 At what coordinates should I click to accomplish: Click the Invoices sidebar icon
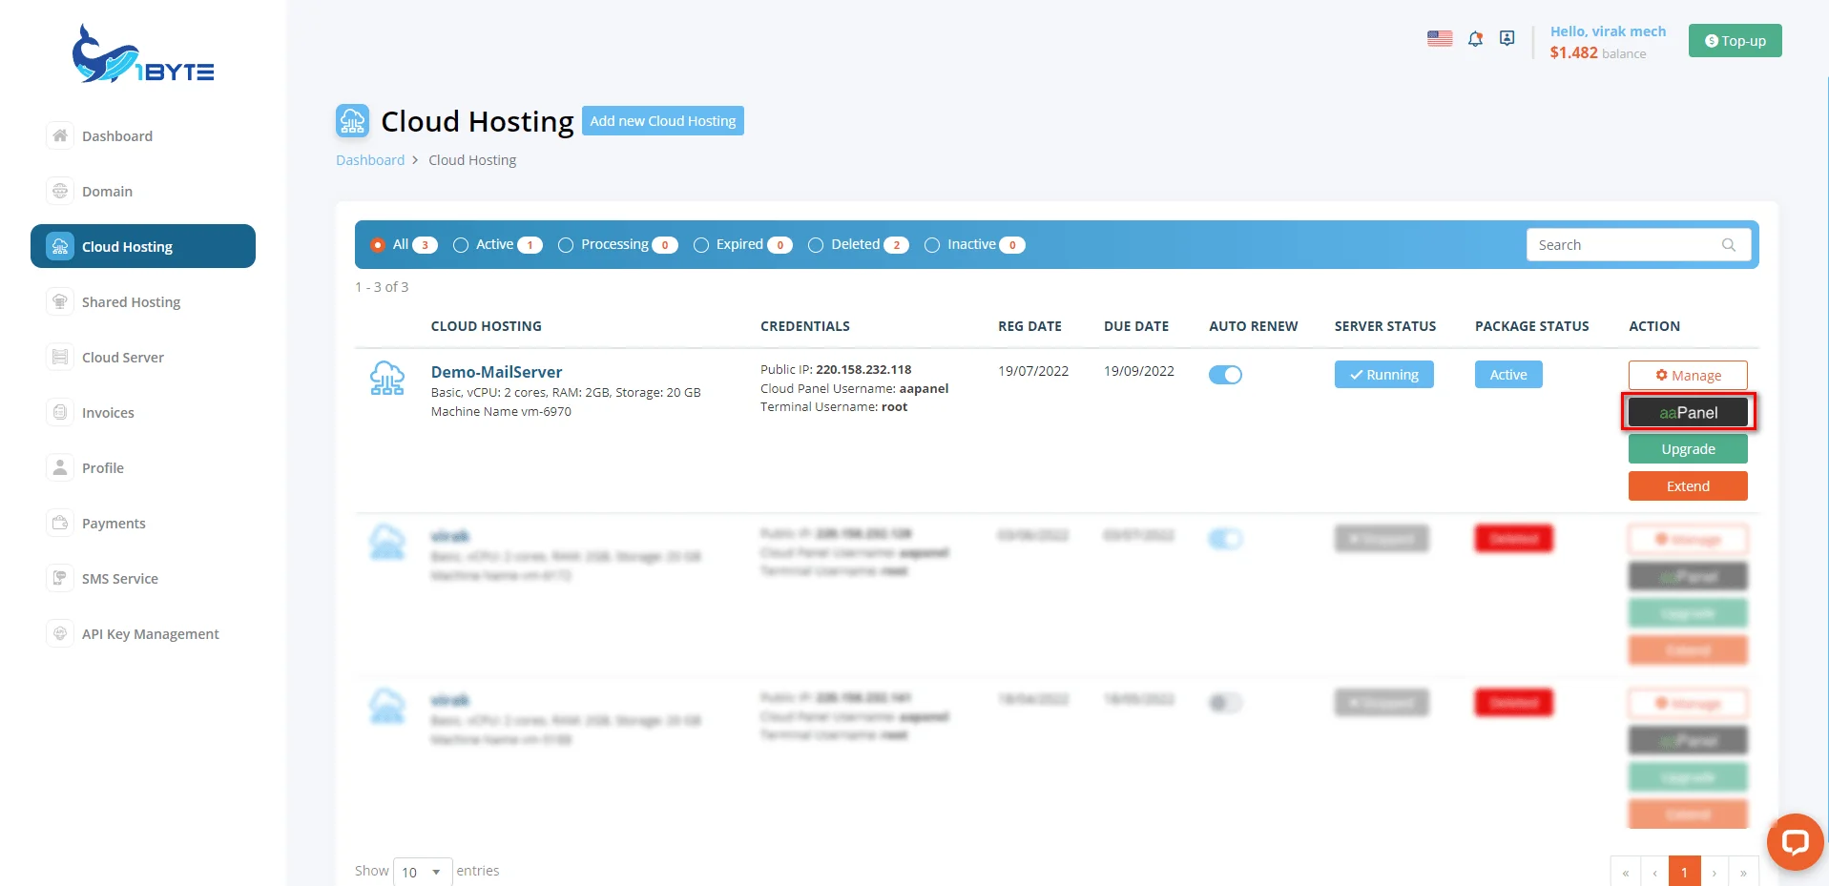pyautogui.click(x=60, y=412)
